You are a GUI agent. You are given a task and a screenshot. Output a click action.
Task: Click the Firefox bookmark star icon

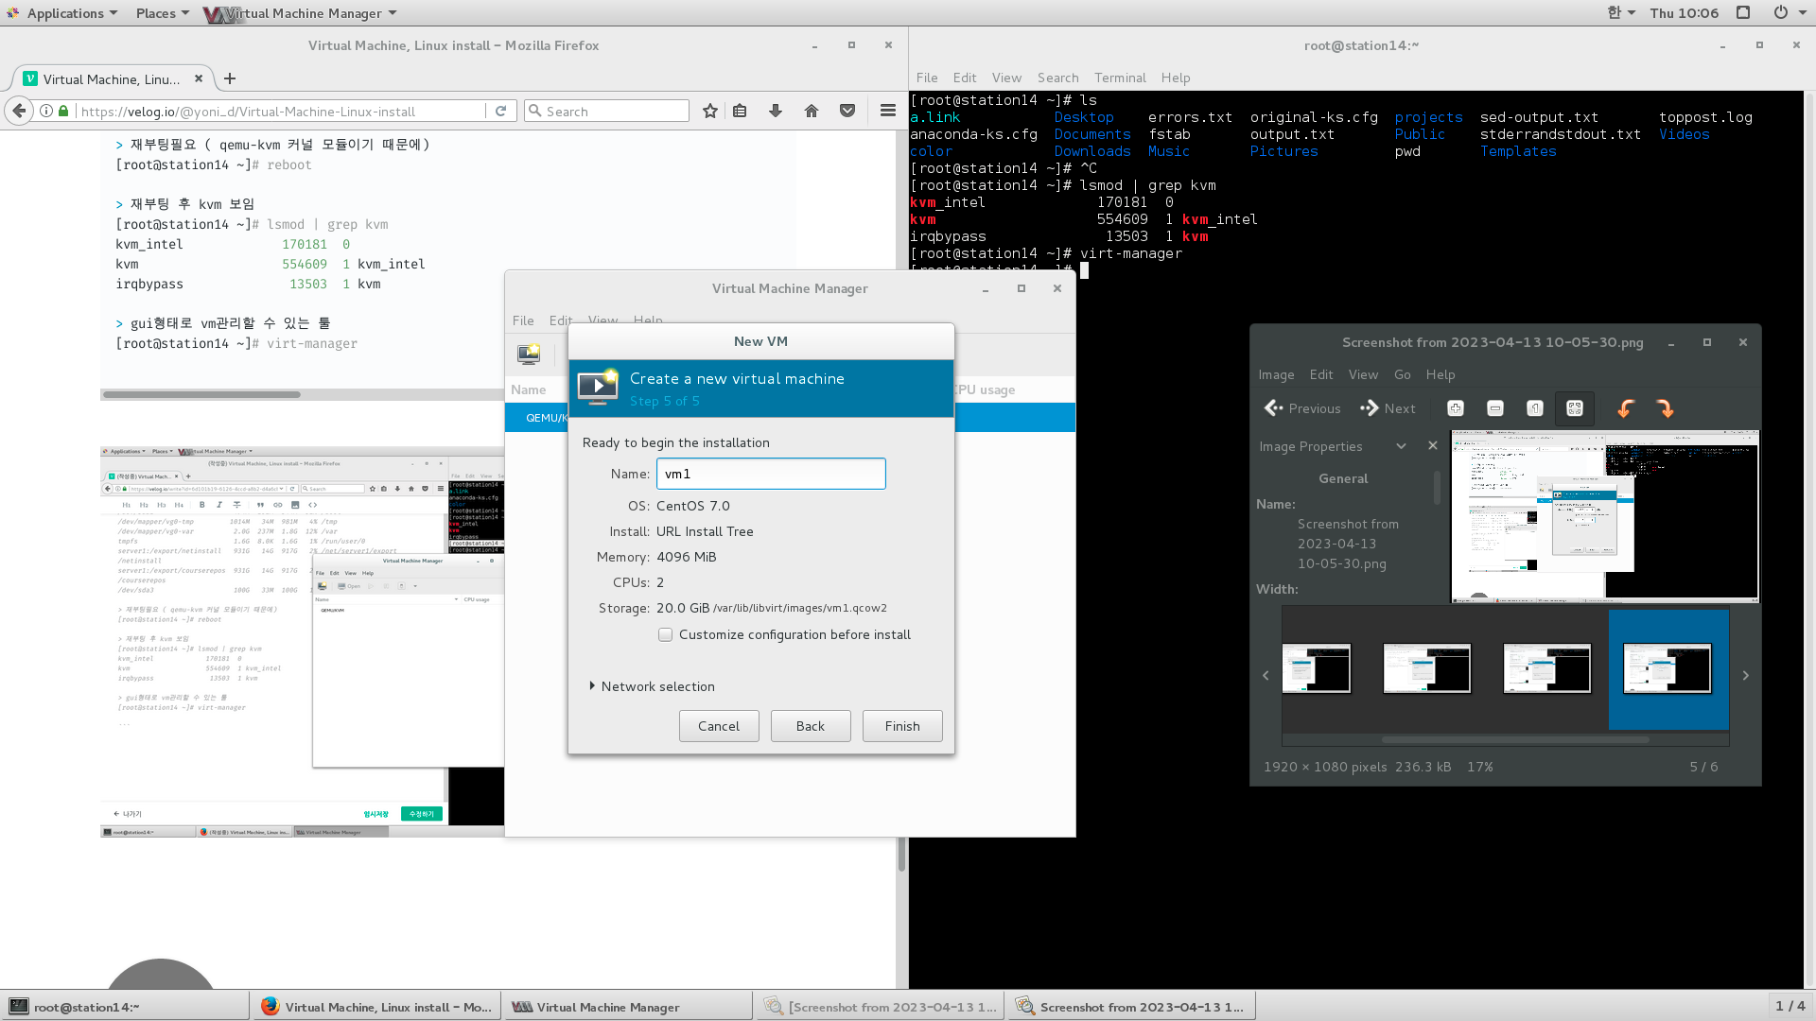710,111
